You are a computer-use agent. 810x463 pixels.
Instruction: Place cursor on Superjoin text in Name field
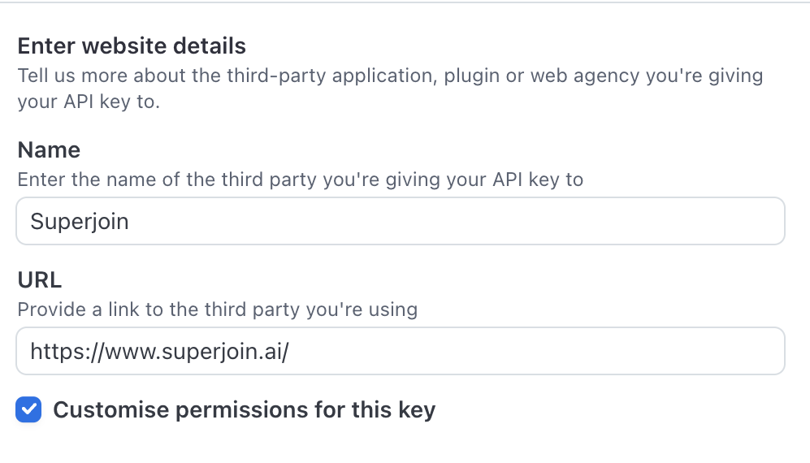80,221
